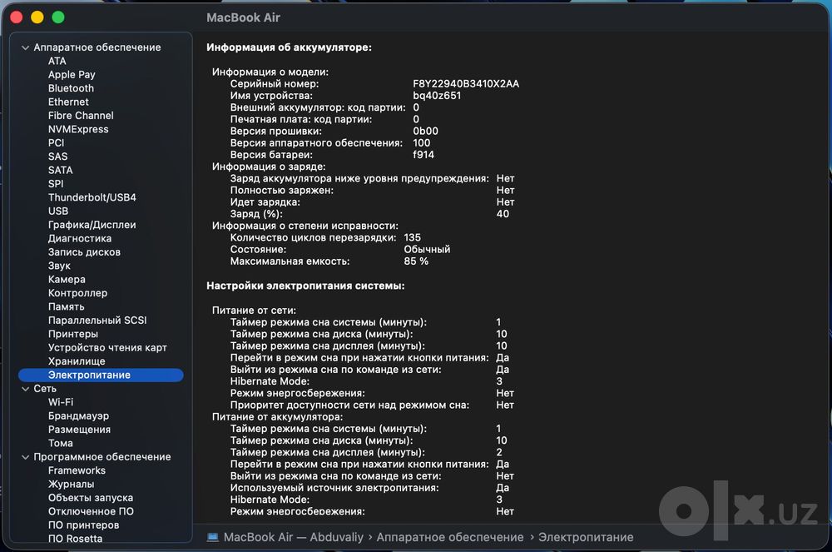Open the SPI entry
The height and width of the screenshot is (552, 832).
(x=56, y=184)
